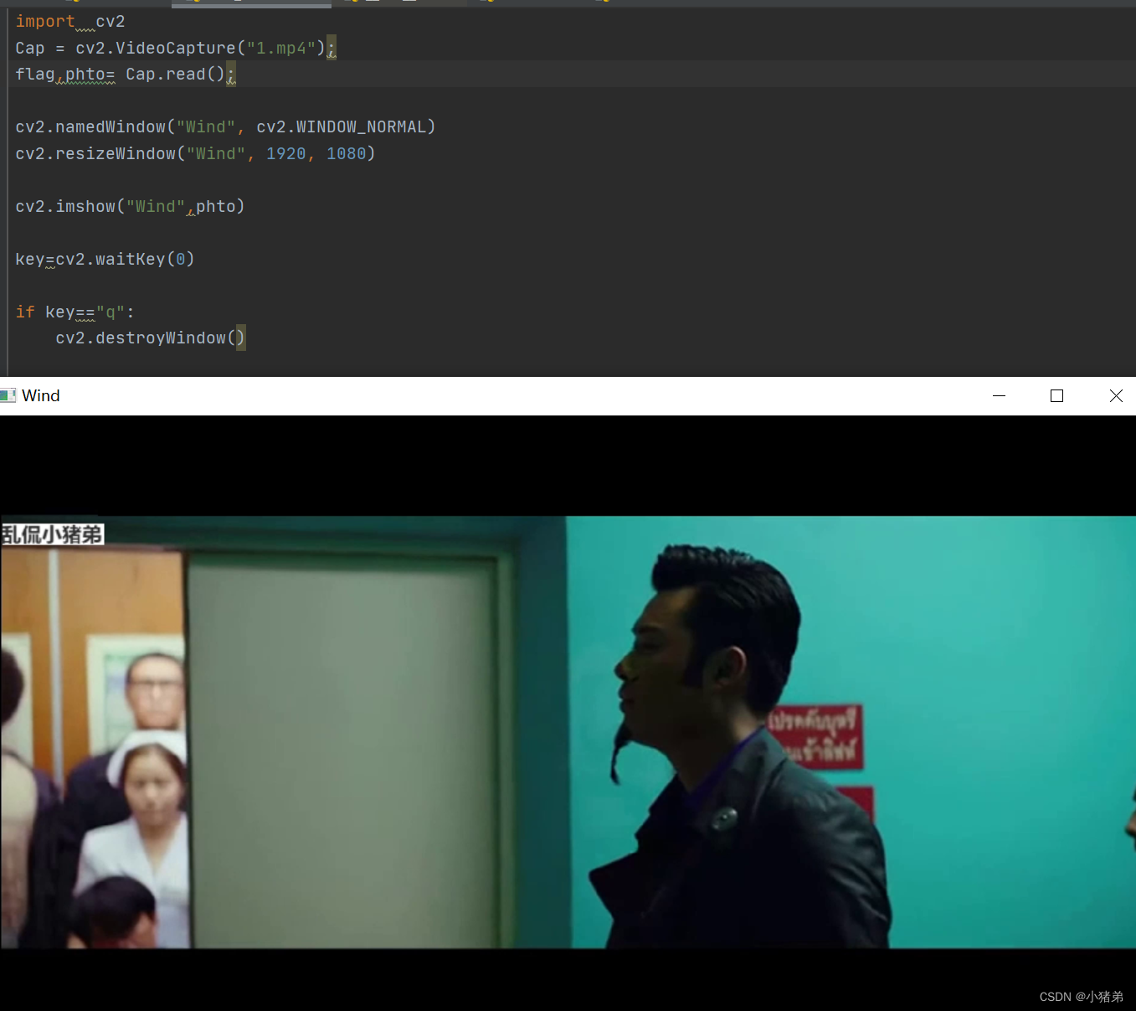The image size is (1136, 1011).
Task: Click the cv2.VideoCapture("1.mp4") line
Action: point(176,49)
